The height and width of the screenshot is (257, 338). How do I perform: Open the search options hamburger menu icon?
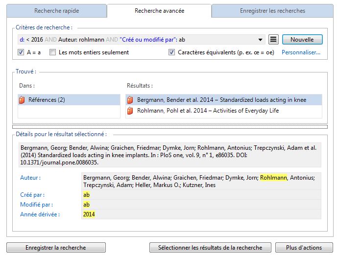point(274,40)
